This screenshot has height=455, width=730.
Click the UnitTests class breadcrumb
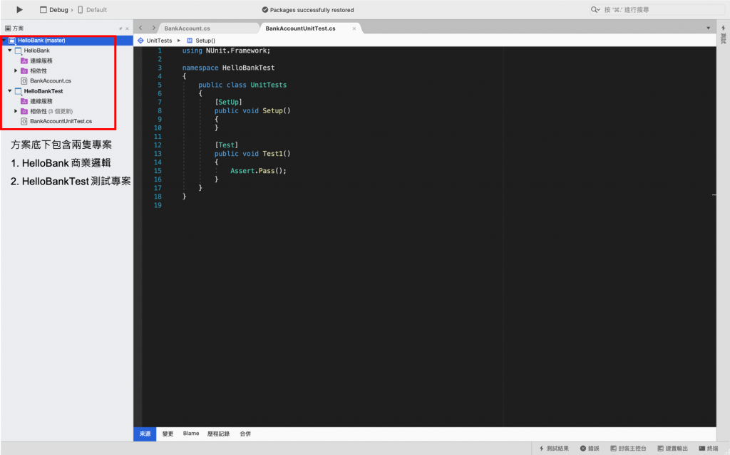click(x=159, y=41)
